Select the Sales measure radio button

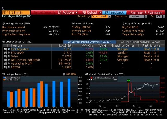[9, 56]
